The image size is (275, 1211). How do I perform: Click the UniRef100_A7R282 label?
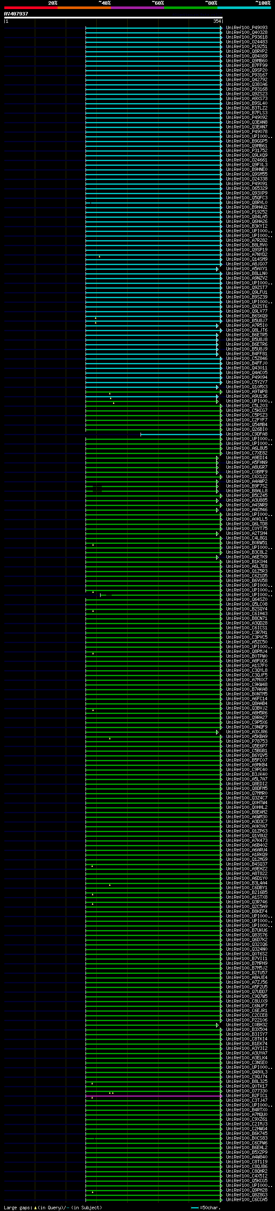247,240
